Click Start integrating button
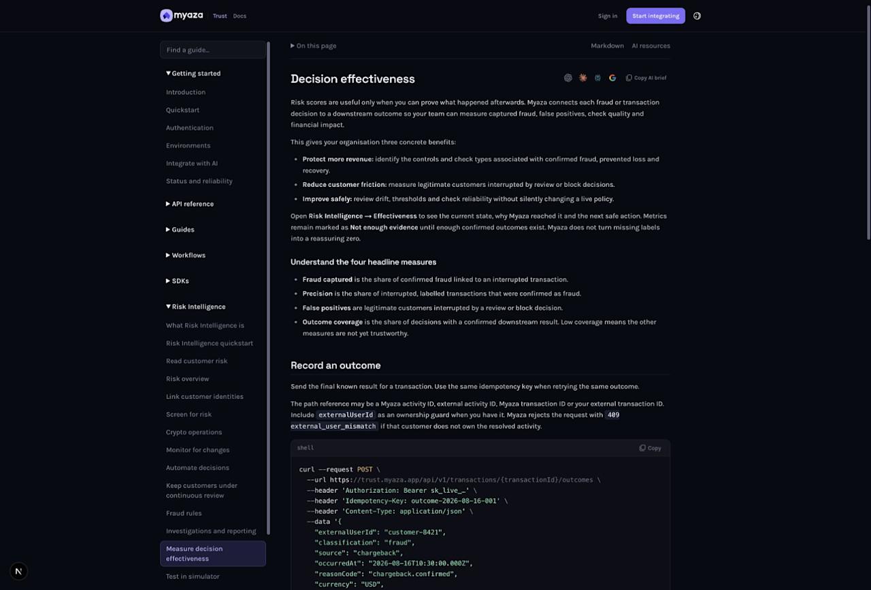871x590 pixels. [655, 16]
